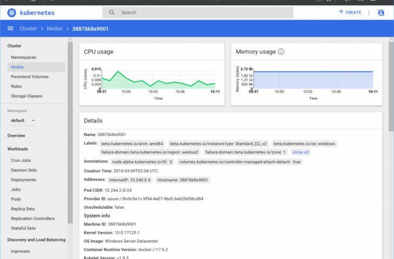394x259 pixels.
Task: Click the Creation Time value 2018-03-09T02:04 UTC
Action: click(x=136, y=171)
